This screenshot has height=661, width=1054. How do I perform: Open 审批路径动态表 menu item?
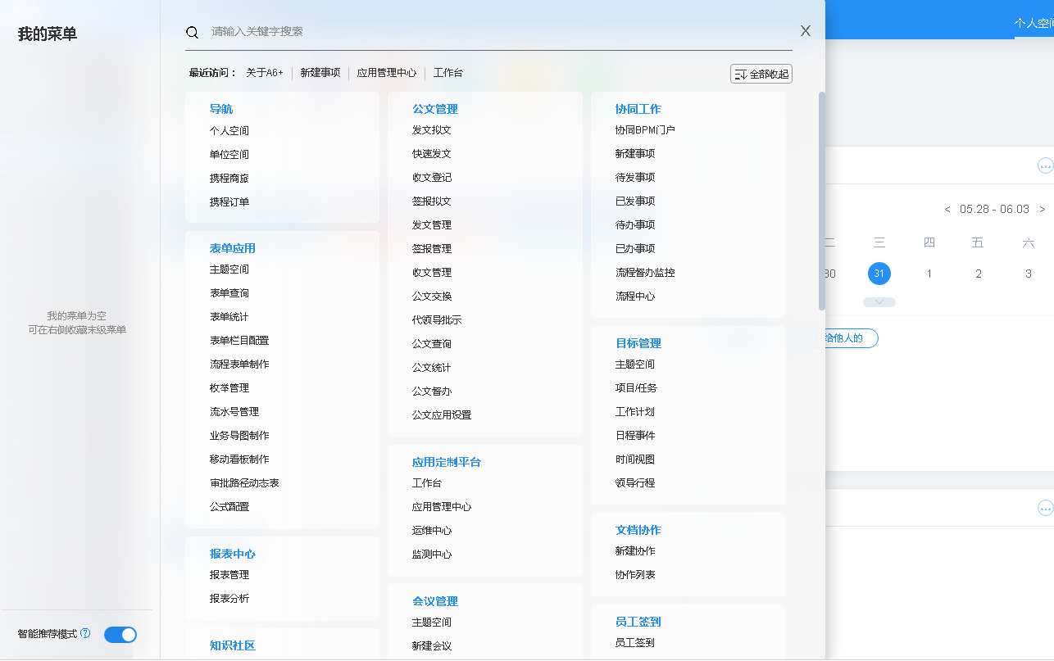point(244,483)
